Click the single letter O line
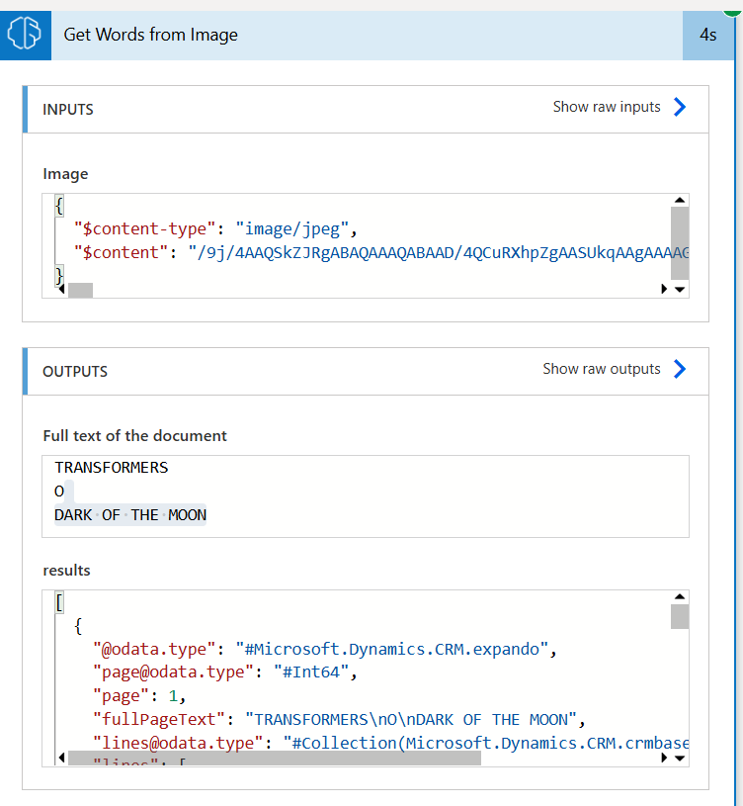This screenshot has height=806, width=743. click(x=59, y=492)
